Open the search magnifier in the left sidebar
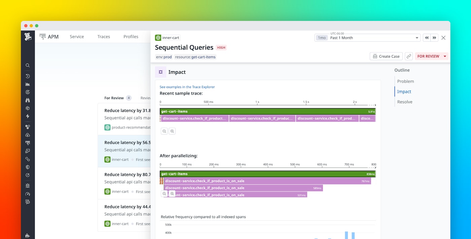471x239 pixels. point(28,65)
